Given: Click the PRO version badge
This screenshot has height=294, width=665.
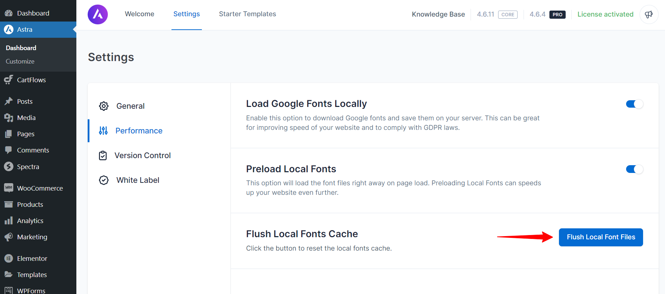Looking at the screenshot, I should [x=558, y=14].
